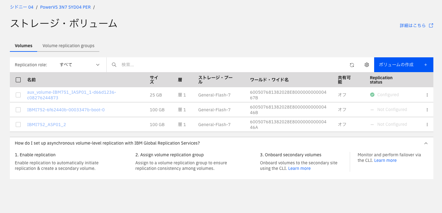Open overflow menu for IBMI752 boot-0 row
The width and height of the screenshot is (442, 213).
427,110
